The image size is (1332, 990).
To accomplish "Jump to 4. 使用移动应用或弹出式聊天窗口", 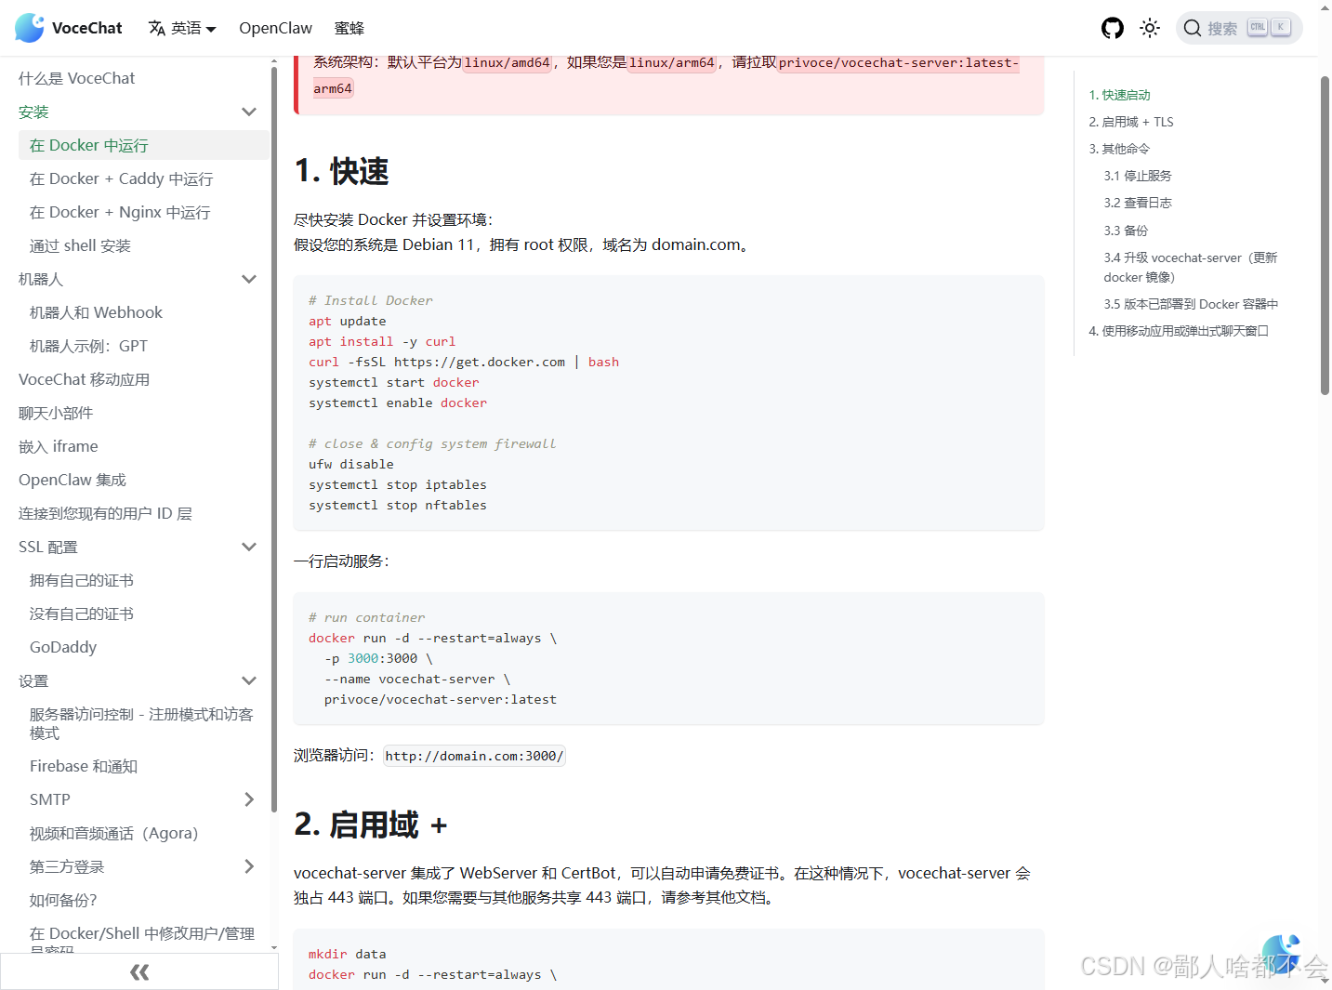I will pos(1179,331).
